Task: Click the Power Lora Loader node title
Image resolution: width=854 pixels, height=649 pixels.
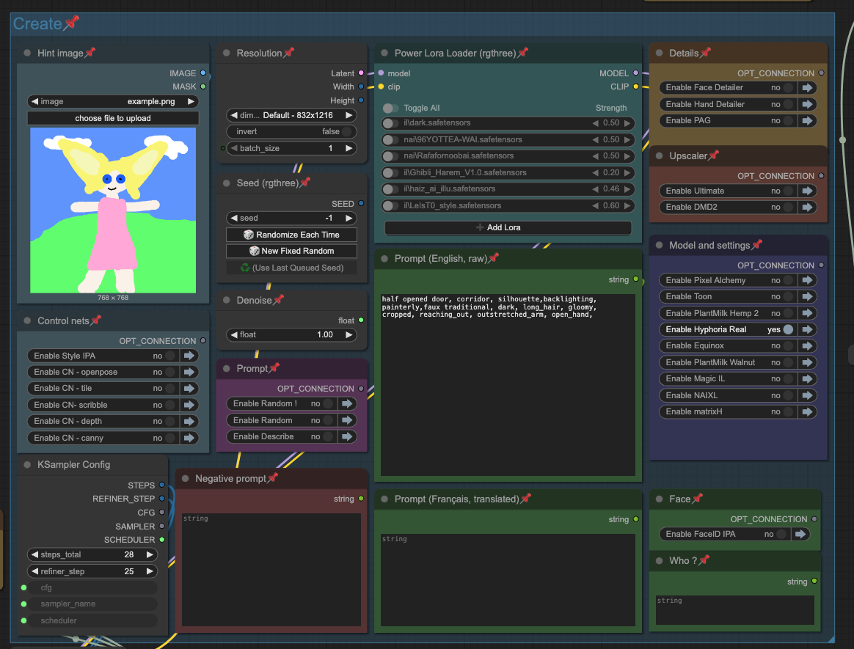Action: coord(455,53)
